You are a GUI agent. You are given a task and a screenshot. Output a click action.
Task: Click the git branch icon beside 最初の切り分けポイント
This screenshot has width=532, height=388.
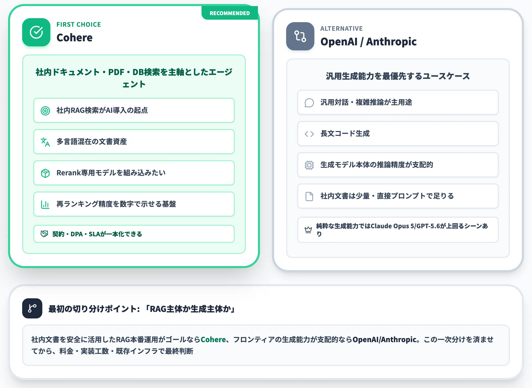coord(32,308)
